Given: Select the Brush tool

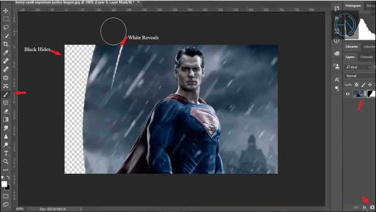Looking at the screenshot, I should pos(6,95).
